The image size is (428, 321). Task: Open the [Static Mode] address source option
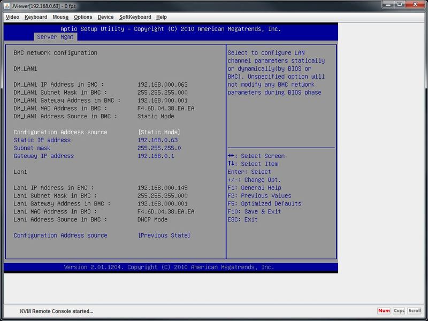(159, 132)
